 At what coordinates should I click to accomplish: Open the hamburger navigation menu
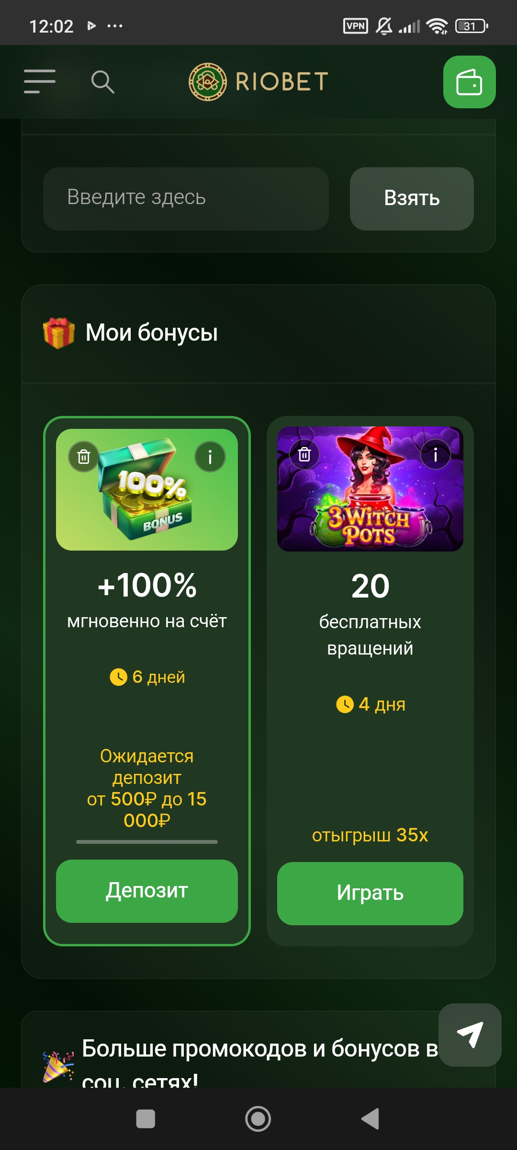[40, 81]
